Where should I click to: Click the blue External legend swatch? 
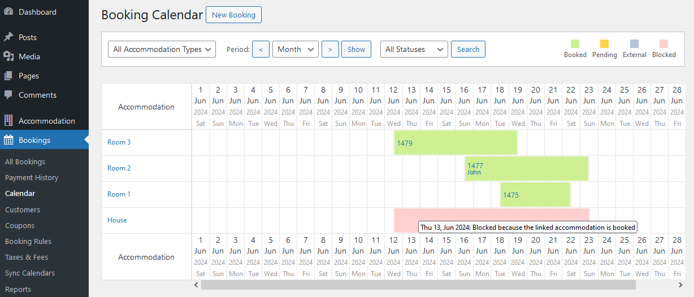(x=634, y=43)
